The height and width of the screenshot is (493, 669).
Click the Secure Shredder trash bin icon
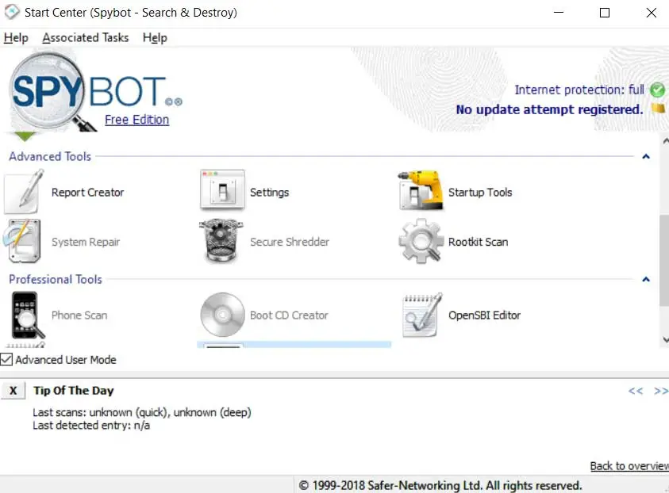click(x=221, y=241)
